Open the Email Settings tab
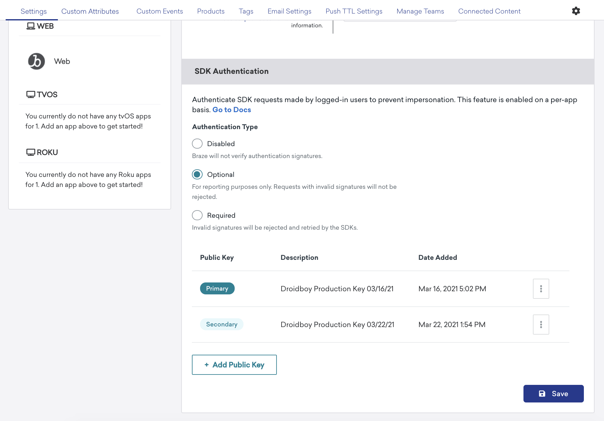 click(289, 11)
